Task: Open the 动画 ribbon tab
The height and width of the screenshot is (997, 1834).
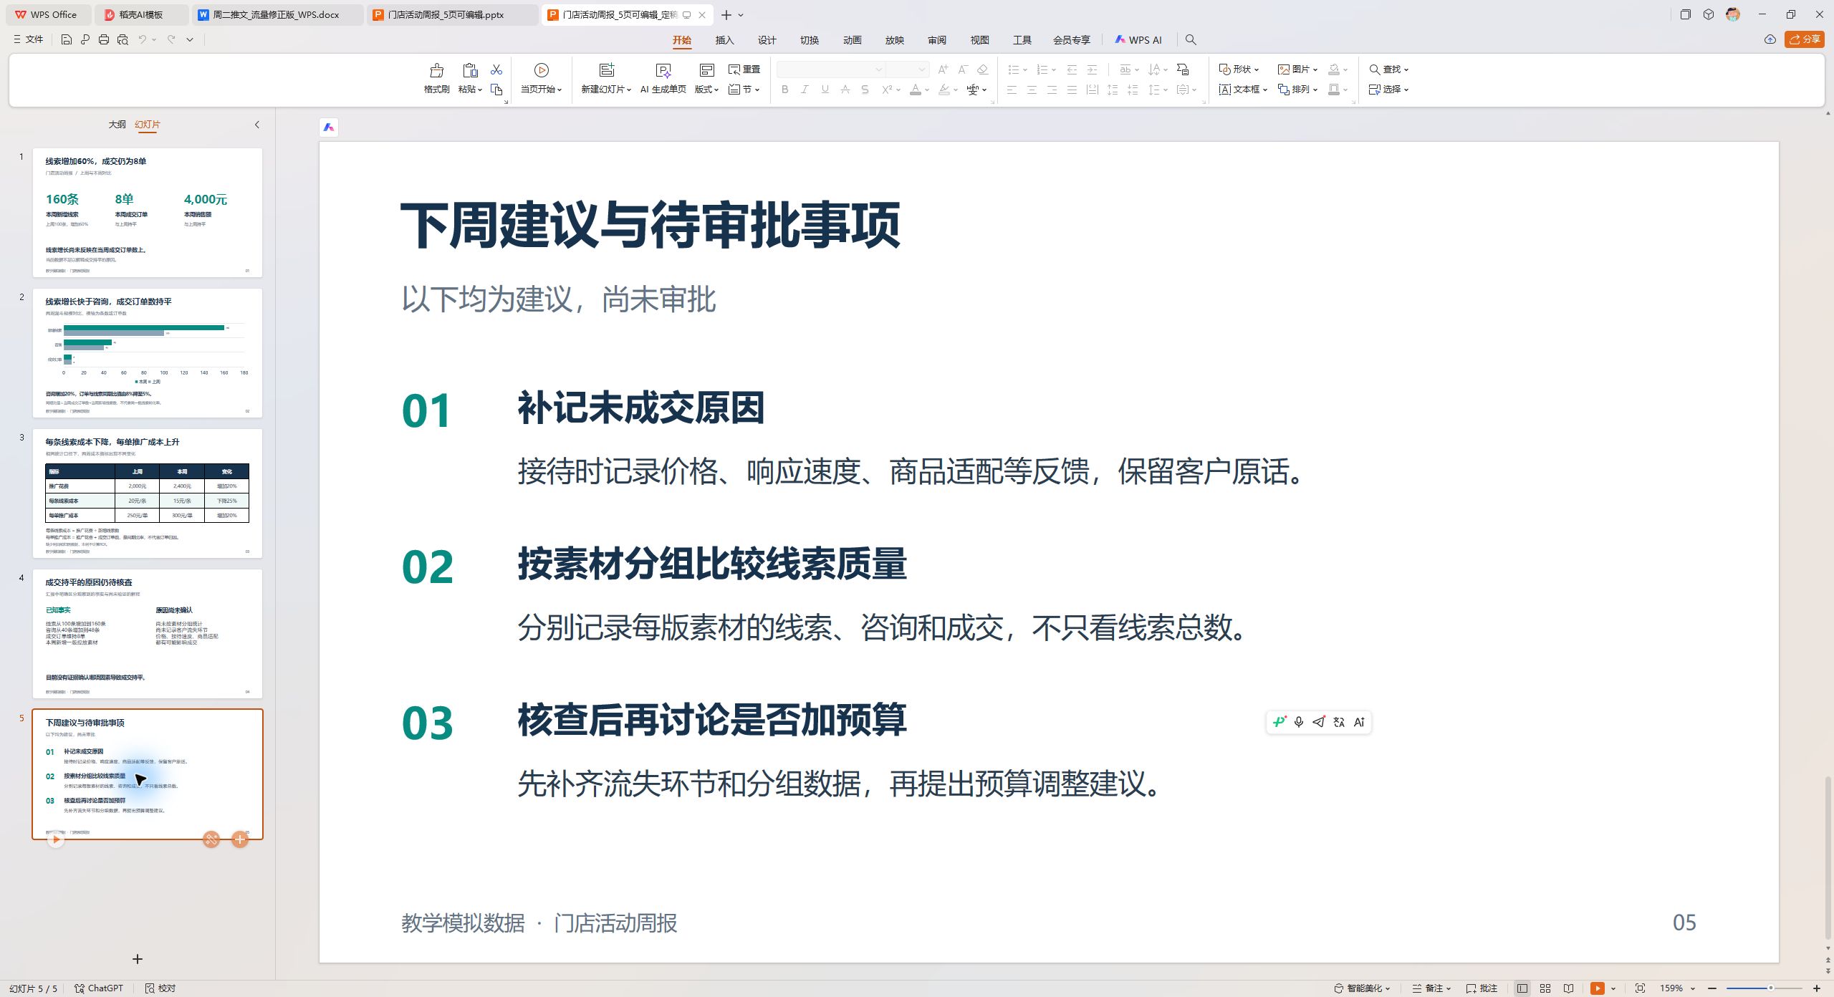Action: coord(852,40)
